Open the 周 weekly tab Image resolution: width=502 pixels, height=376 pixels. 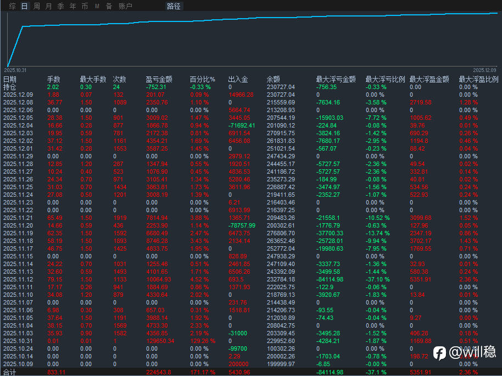(x=36, y=7)
